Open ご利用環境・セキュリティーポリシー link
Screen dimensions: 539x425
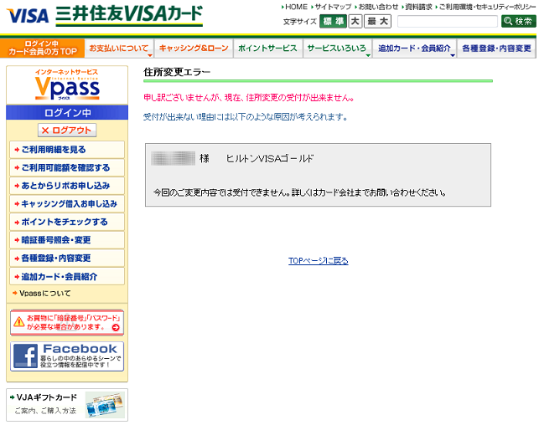[485, 7]
